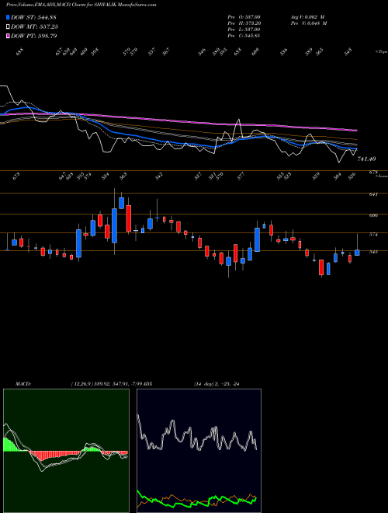Click the last blue candlestick near 545

tap(357, 253)
